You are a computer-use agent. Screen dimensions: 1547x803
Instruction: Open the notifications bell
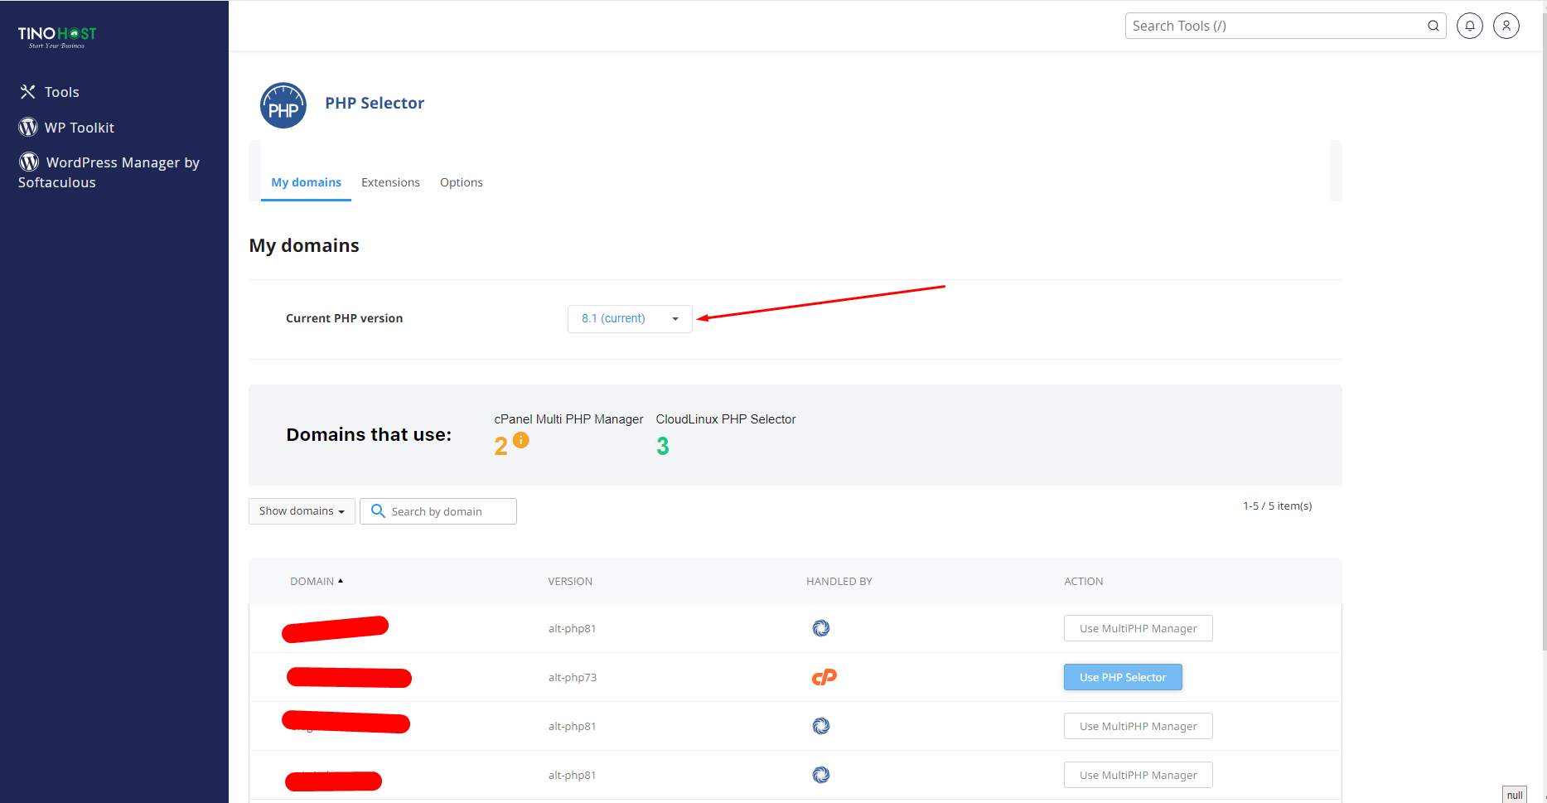pos(1470,26)
